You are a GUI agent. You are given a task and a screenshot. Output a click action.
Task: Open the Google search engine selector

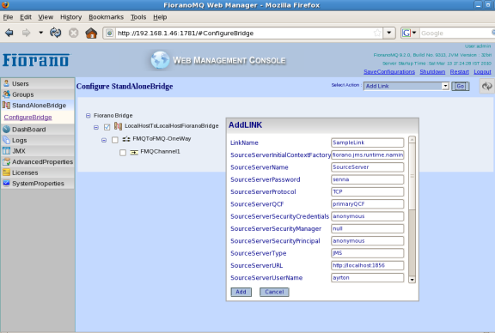pyautogui.click(x=410, y=33)
